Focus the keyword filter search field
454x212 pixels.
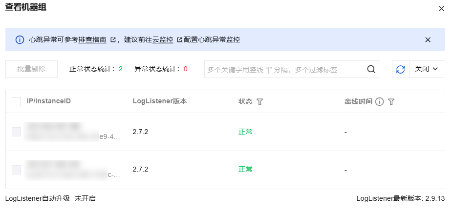[x=284, y=69]
